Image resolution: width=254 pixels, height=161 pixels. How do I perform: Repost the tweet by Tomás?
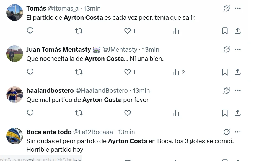tap(79, 31)
